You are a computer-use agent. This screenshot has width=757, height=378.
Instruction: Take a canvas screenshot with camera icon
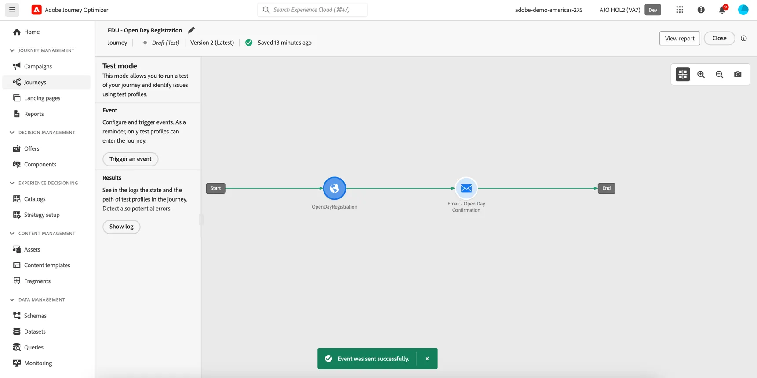coord(738,74)
